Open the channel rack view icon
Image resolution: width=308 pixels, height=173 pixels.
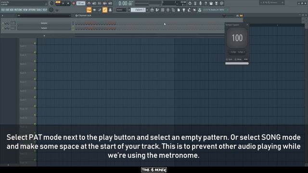163,10
